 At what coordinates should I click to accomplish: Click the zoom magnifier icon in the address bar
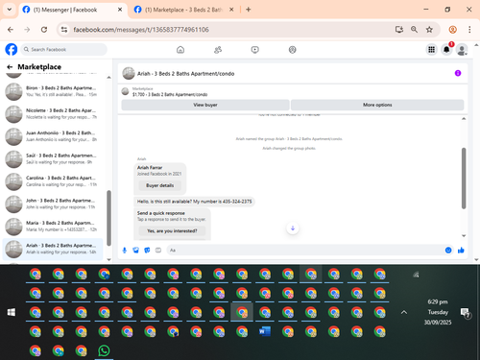pos(414,30)
